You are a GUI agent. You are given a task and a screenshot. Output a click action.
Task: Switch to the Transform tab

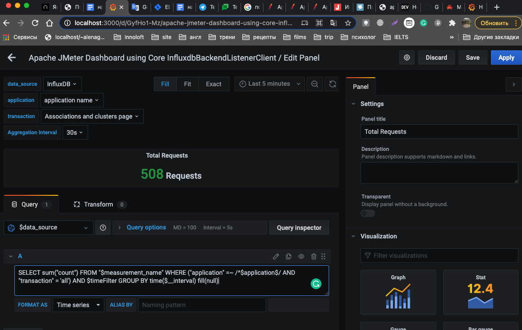pyautogui.click(x=99, y=204)
